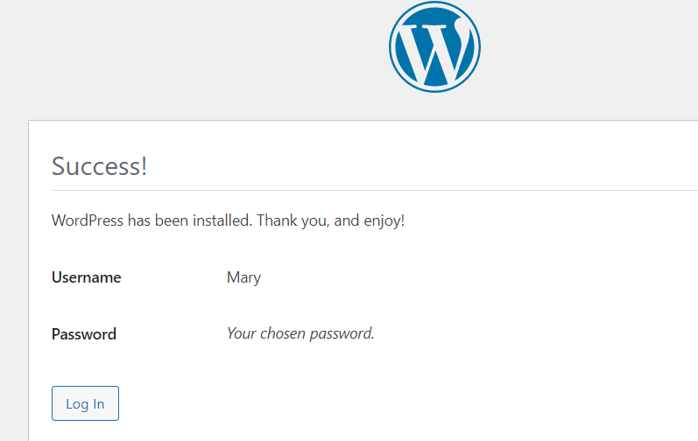The image size is (698, 441).
Task: Click the italic word Your
Action: (242, 333)
